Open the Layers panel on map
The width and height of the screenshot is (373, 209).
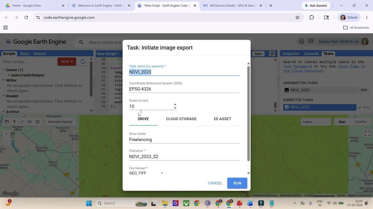click(x=316, y=122)
